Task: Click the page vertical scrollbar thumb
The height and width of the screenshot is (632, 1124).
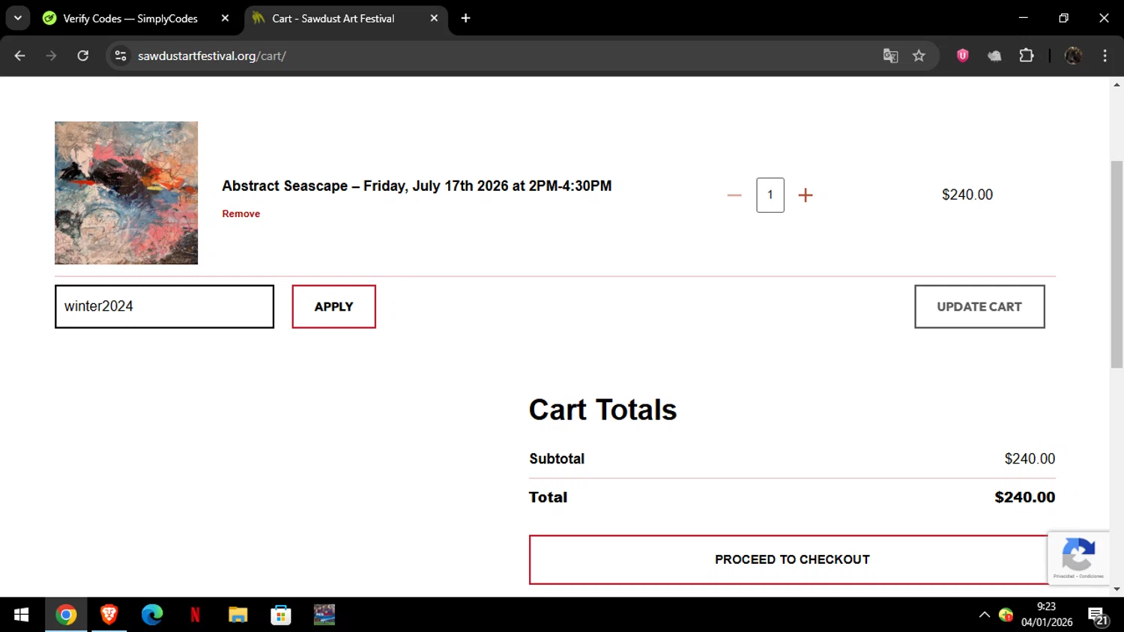Action: point(1117,264)
